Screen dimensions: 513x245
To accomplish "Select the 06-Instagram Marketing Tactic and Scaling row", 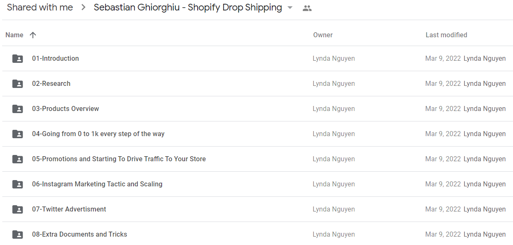I will click(258, 184).
